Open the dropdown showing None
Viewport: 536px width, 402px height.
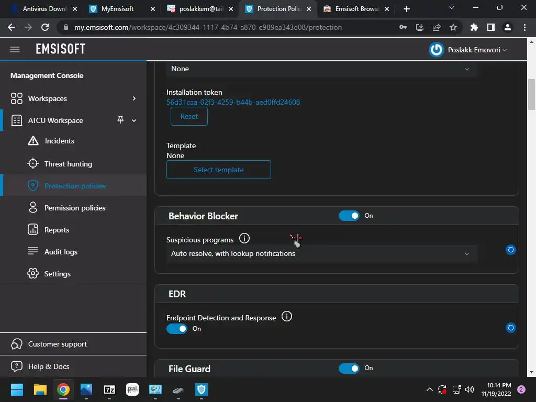pyautogui.click(x=321, y=69)
